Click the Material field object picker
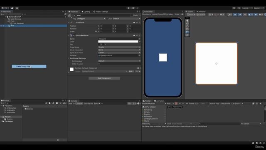Screen dimensions: 266x150 point(140,55)
